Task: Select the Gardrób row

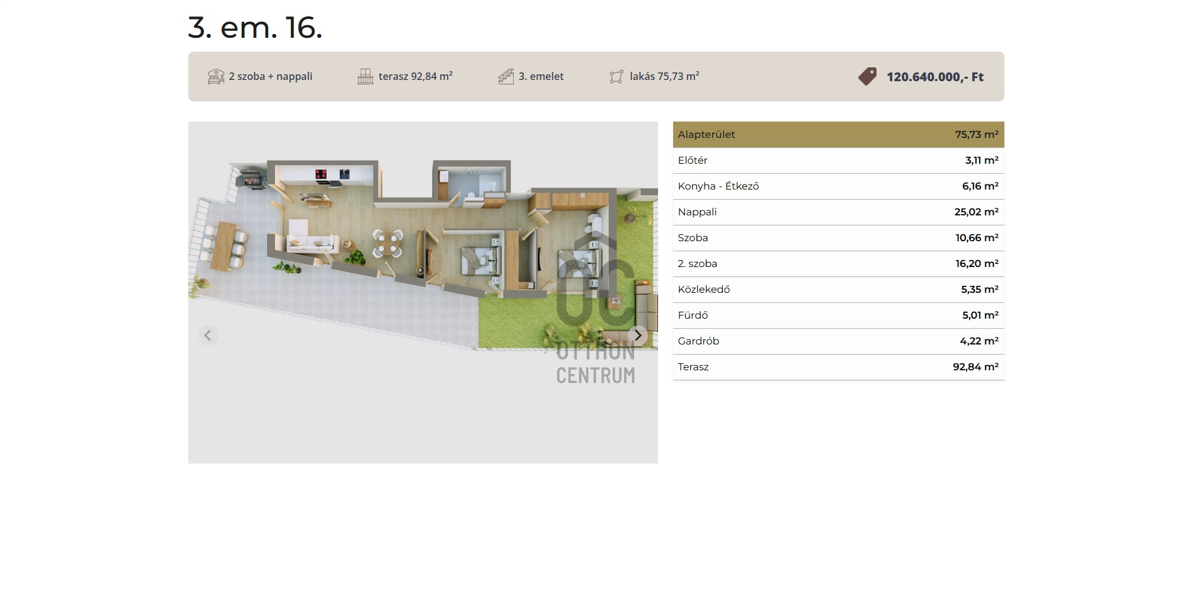Action: click(837, 341)
